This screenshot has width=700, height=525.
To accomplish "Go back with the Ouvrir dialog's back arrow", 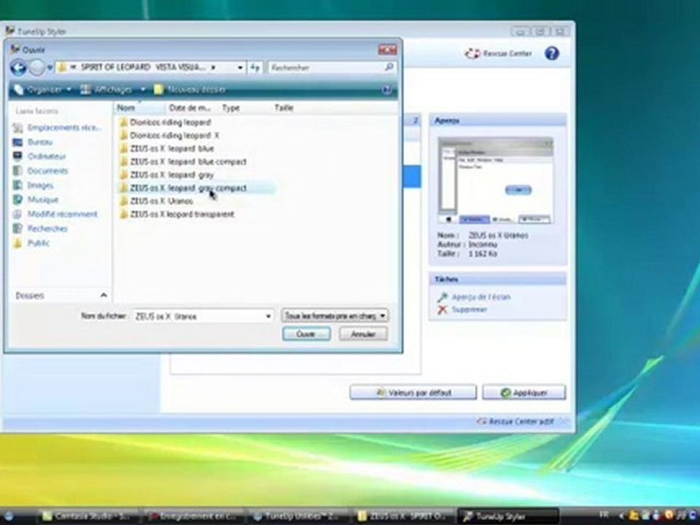I will [19, 68].
